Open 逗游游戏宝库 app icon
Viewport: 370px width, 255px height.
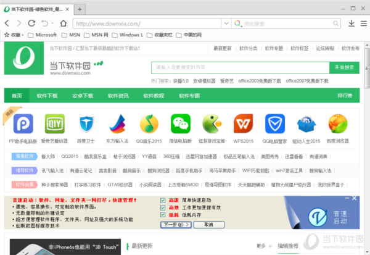212,123
